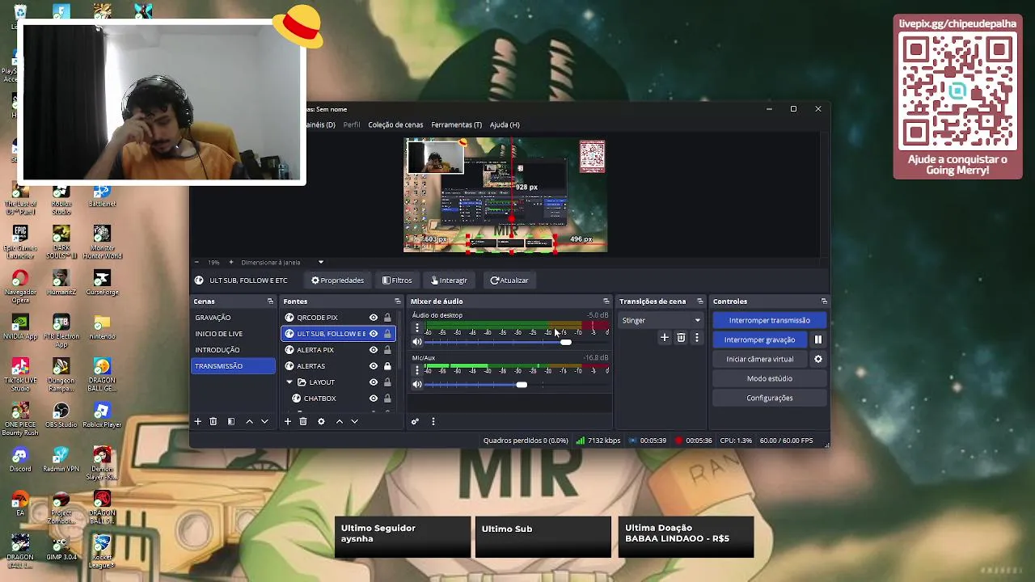Click Interromper gravação button

coord(759,339)
